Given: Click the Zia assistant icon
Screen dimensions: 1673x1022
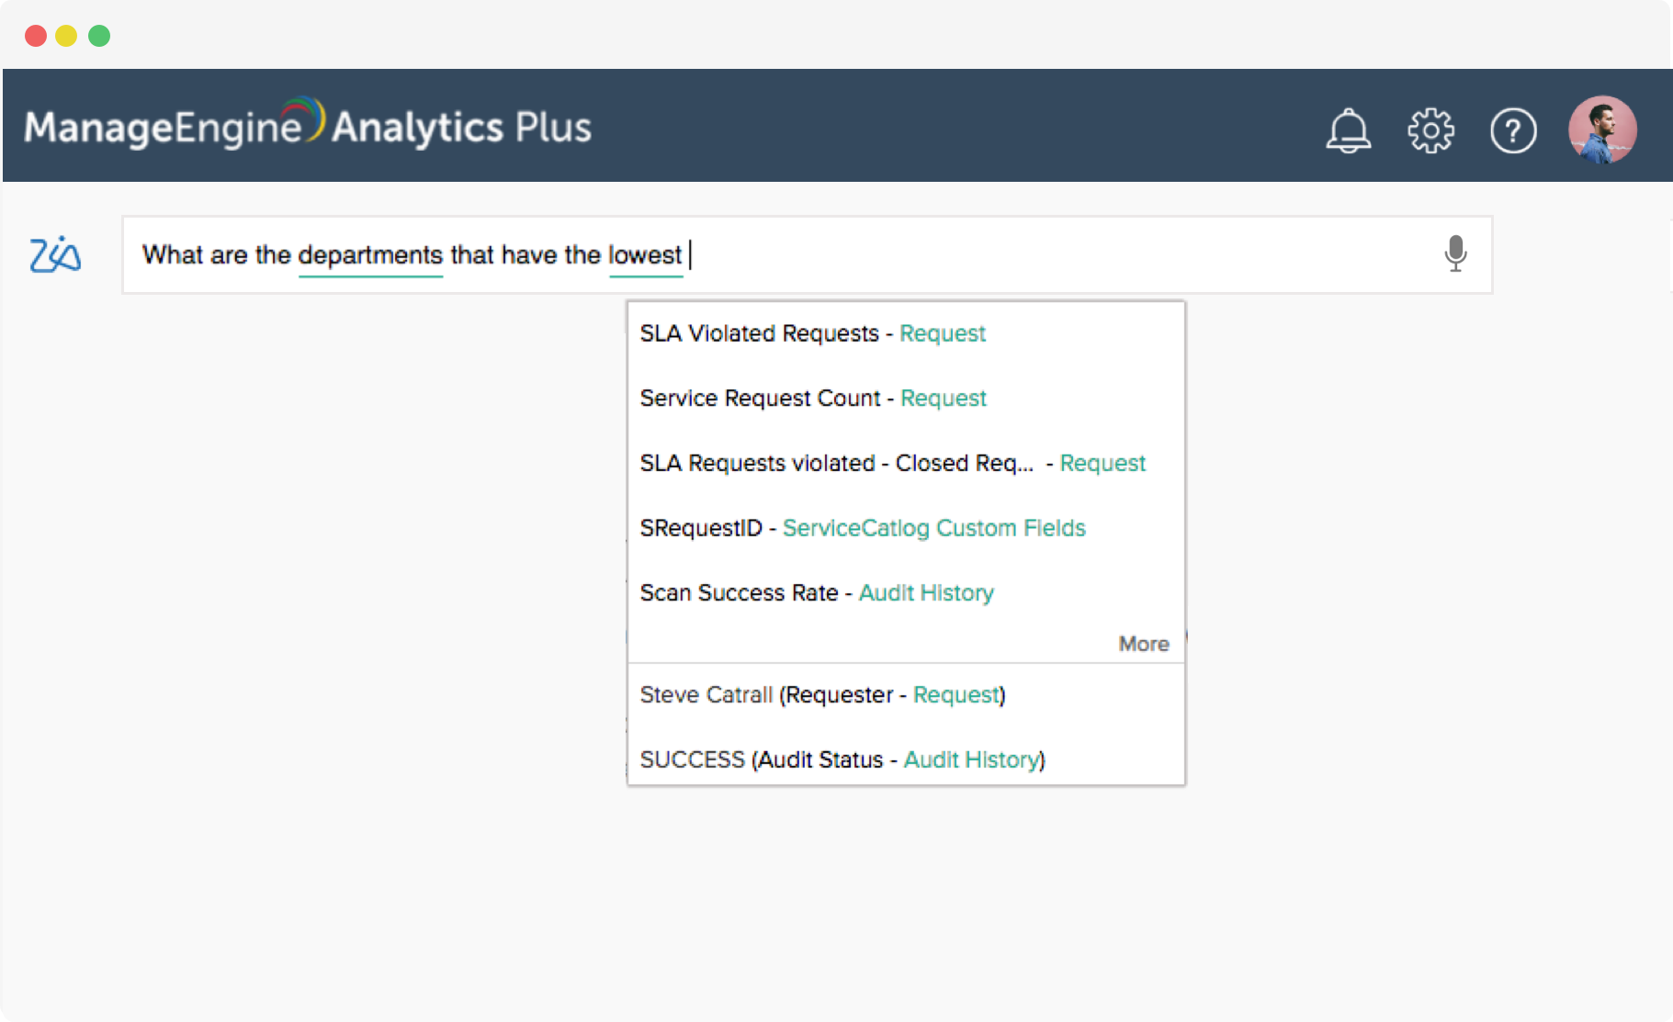Looking at the screenshot, I should [x=55, y=254].
